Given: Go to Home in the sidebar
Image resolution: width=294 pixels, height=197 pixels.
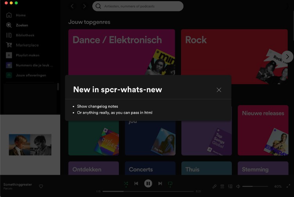Looking at the screenshot, I should click(x=21, y=15).
